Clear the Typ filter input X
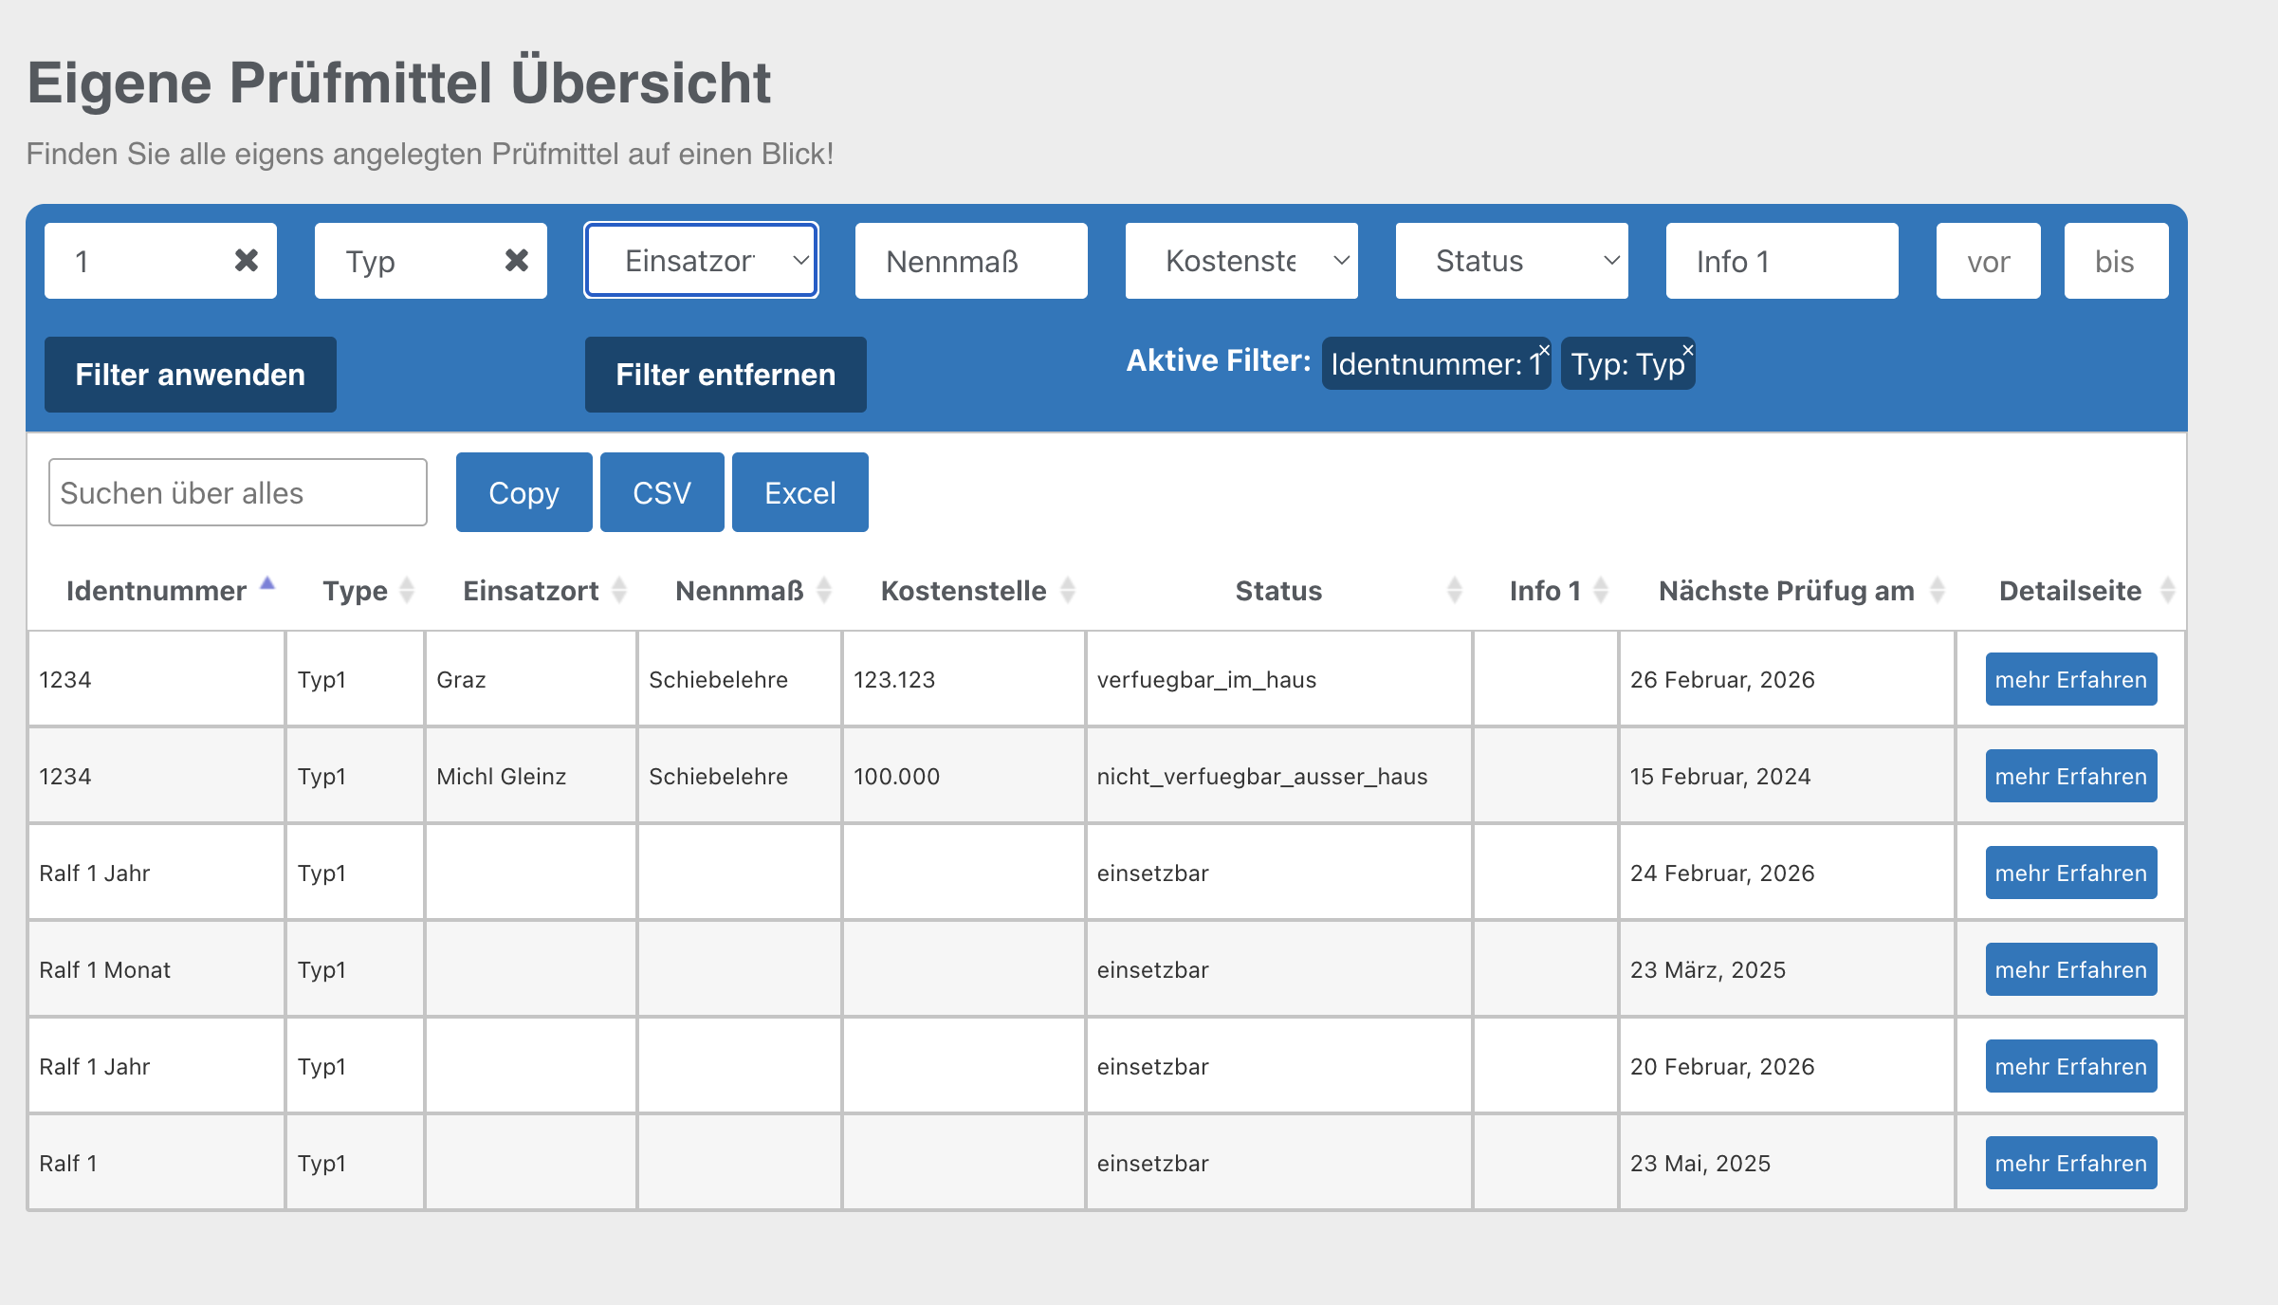Screen dimensions: 2278x1305 517,260
